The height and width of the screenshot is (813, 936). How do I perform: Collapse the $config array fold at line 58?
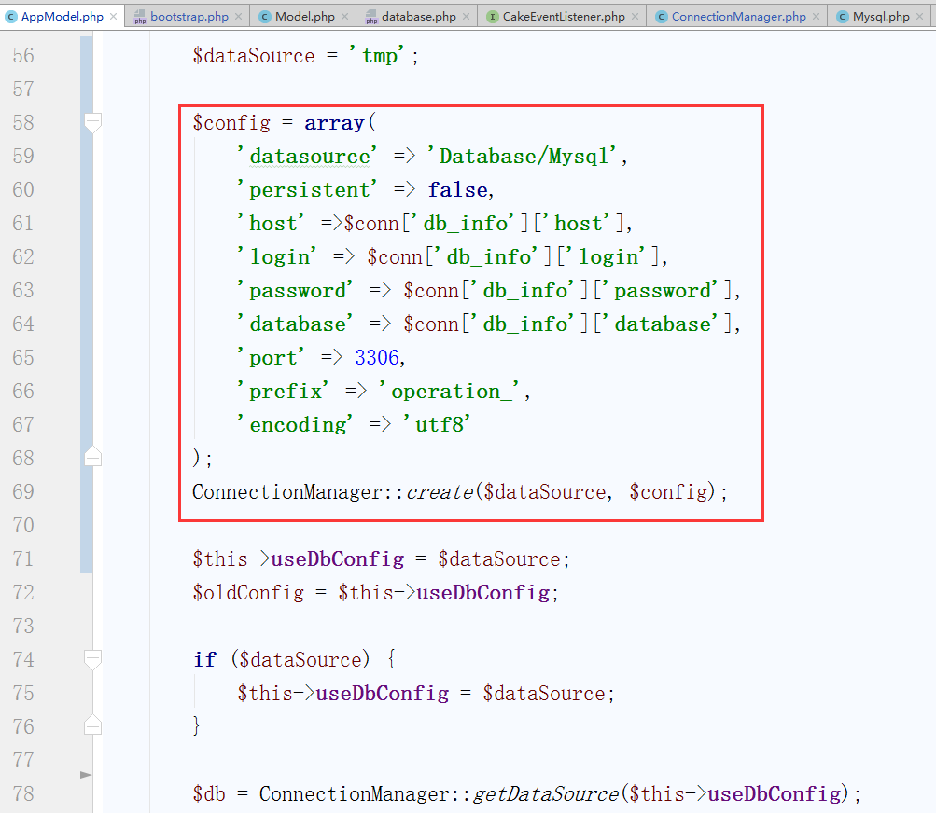[92, 122]
